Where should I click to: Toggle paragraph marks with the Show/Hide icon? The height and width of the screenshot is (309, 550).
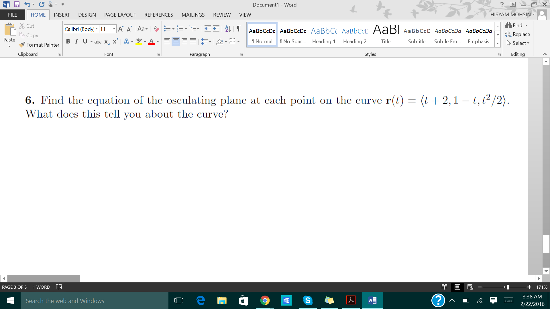click(x=239, y=29)
